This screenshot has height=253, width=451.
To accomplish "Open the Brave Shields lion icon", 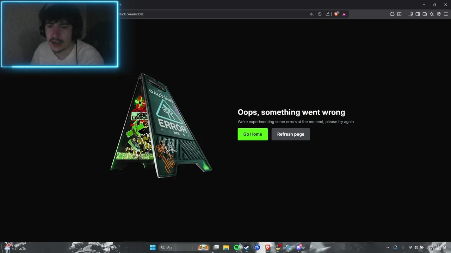I will [x=336, y=14].
